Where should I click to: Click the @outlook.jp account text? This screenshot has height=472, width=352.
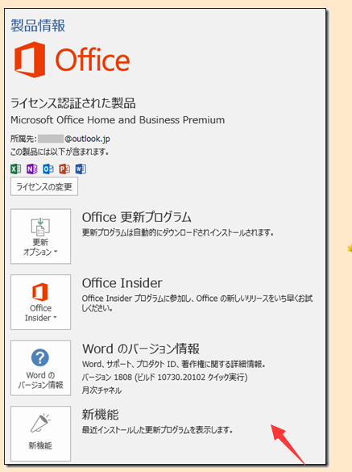(x=87, y=139)
